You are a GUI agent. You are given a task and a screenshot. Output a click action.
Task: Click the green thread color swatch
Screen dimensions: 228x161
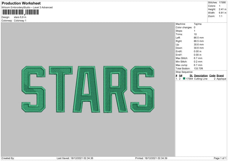(x=184, y=79)
